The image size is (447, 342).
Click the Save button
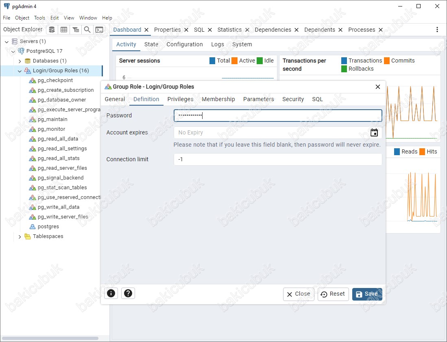click(367, 294)
